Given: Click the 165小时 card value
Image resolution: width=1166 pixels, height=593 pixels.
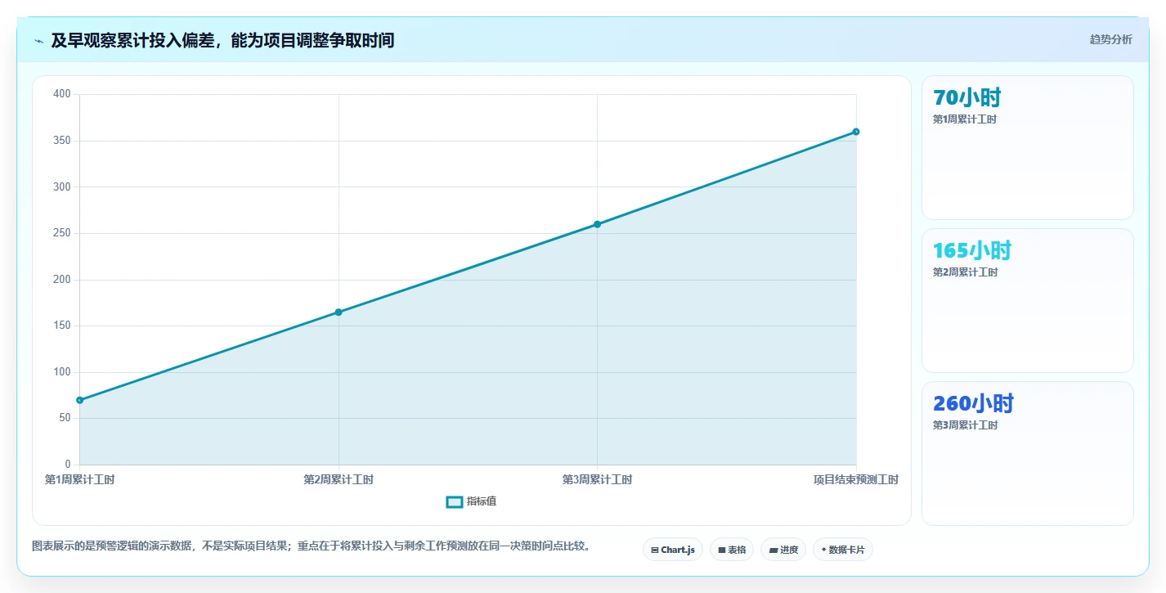Looking at the screenshot, I should pos(972,250).
